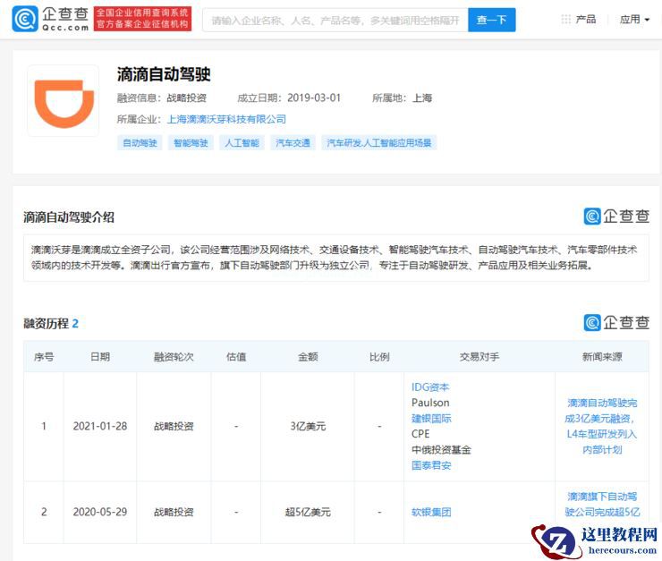The height and width of the screenshot is (561, 662).
Task: Open news link 滴滴自动驾驶完成3亿美元融资
Action: 602,426
